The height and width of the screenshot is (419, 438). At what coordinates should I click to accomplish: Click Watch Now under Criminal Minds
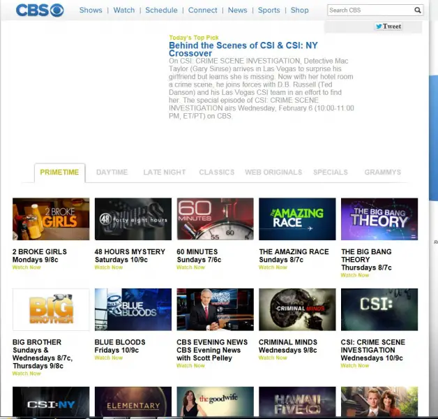click(x=273, y=358)
